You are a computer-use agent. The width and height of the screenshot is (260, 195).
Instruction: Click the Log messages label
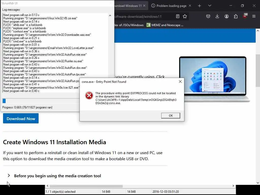pos(11,10)
